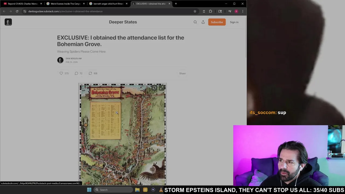This screenshot has height=194, width=345.
Task: Click the orange Subscribe button
Action: (x=217, y=22)
